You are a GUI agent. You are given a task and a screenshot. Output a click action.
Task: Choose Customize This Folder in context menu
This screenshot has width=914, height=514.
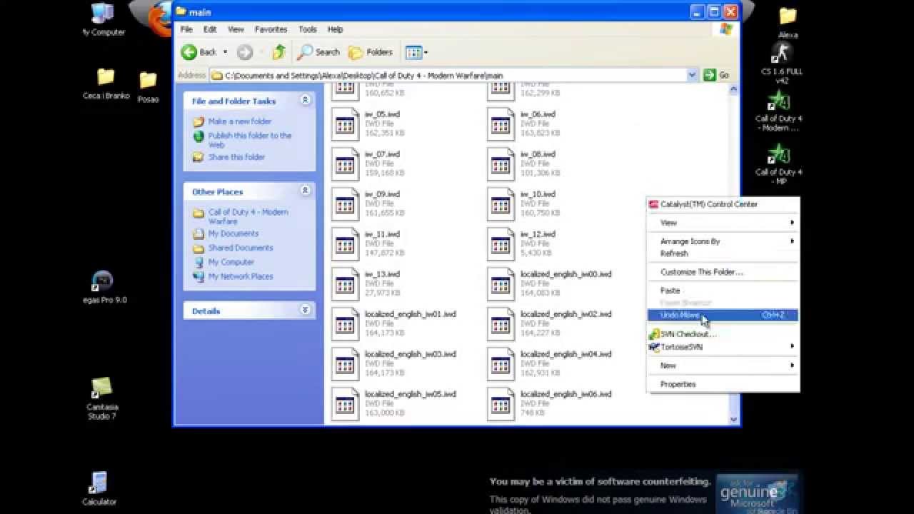click(723, 272)
